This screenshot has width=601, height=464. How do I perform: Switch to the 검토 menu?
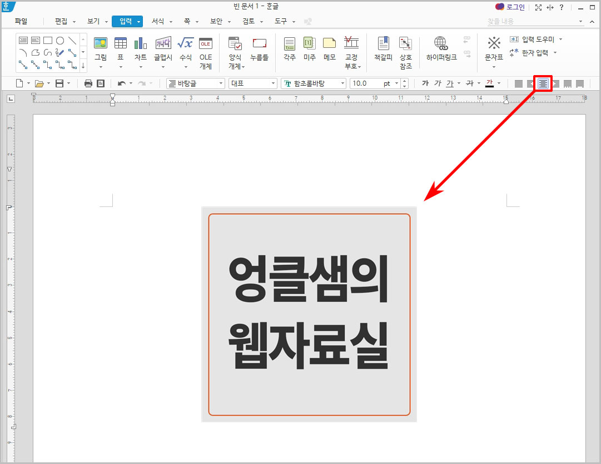coord(250,21)
